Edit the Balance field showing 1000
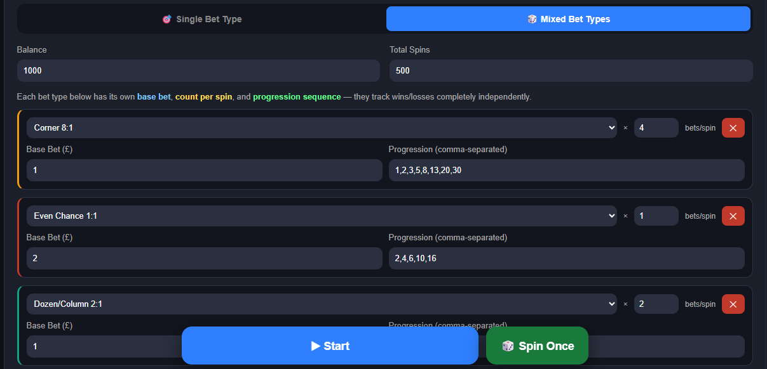The height and width of the screenshot is (369, 767). tap(198, 71)
